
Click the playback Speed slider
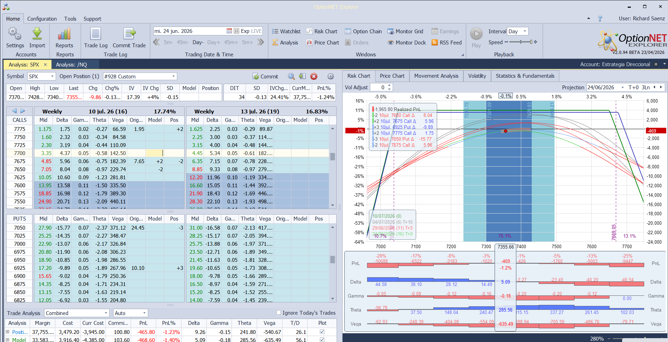click(x=521, y=42)
